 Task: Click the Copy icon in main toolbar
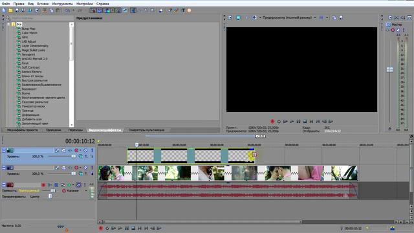pyautogui.click(x=51, y=10)
